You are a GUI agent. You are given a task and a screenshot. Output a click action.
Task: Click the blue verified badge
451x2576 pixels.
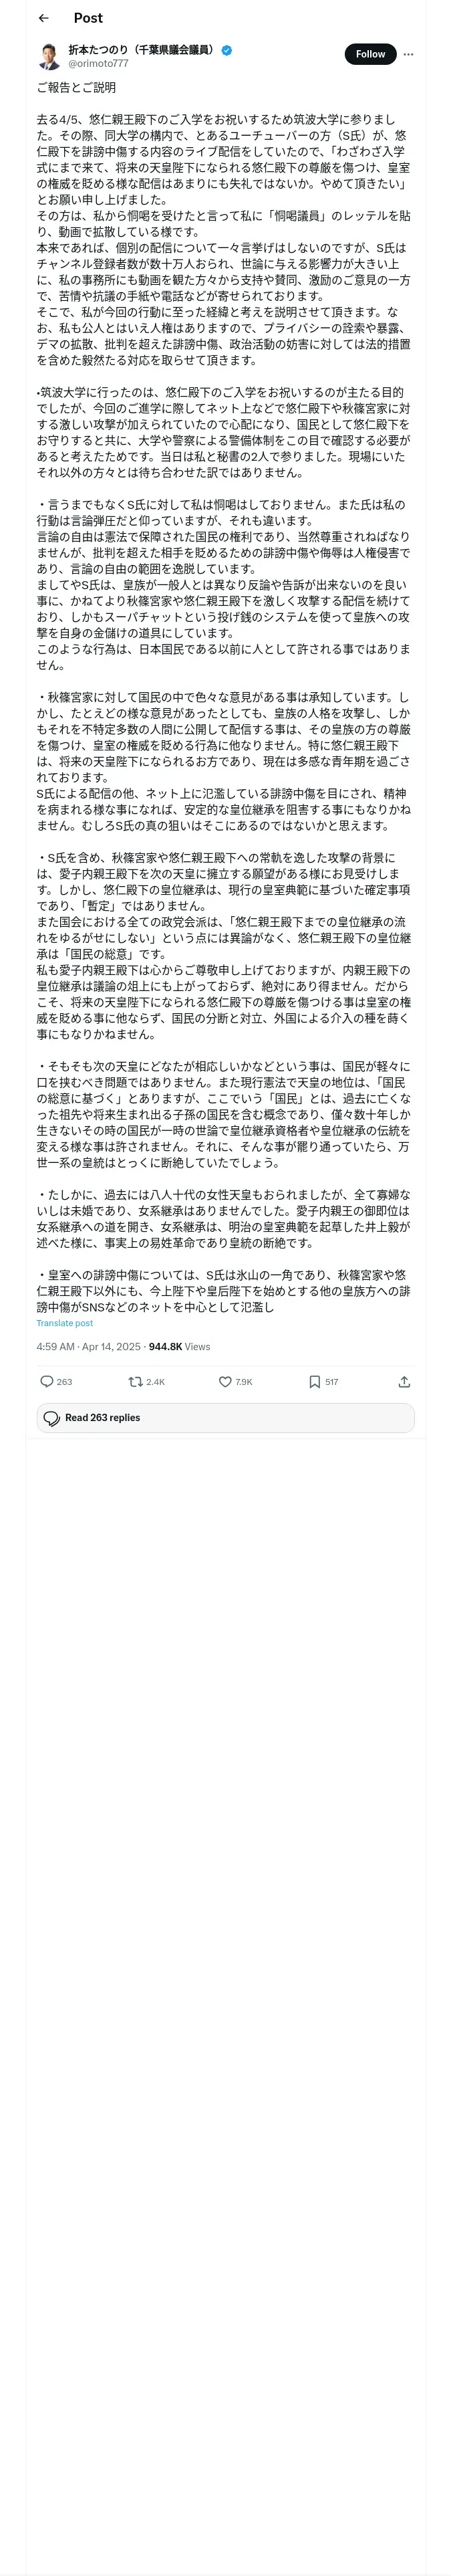(227, 50)
